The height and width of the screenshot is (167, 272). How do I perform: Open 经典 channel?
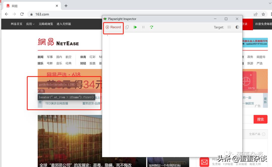tap(69, 63)
